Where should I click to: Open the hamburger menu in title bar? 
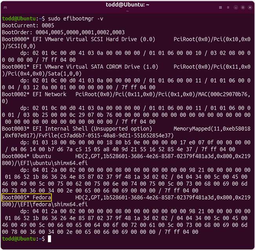(x=228, y=7)
